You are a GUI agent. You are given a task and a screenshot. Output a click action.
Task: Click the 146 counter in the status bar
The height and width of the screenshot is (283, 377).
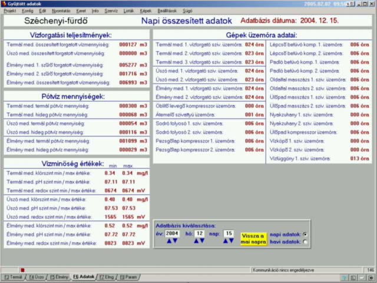click(x=371, y=270)
